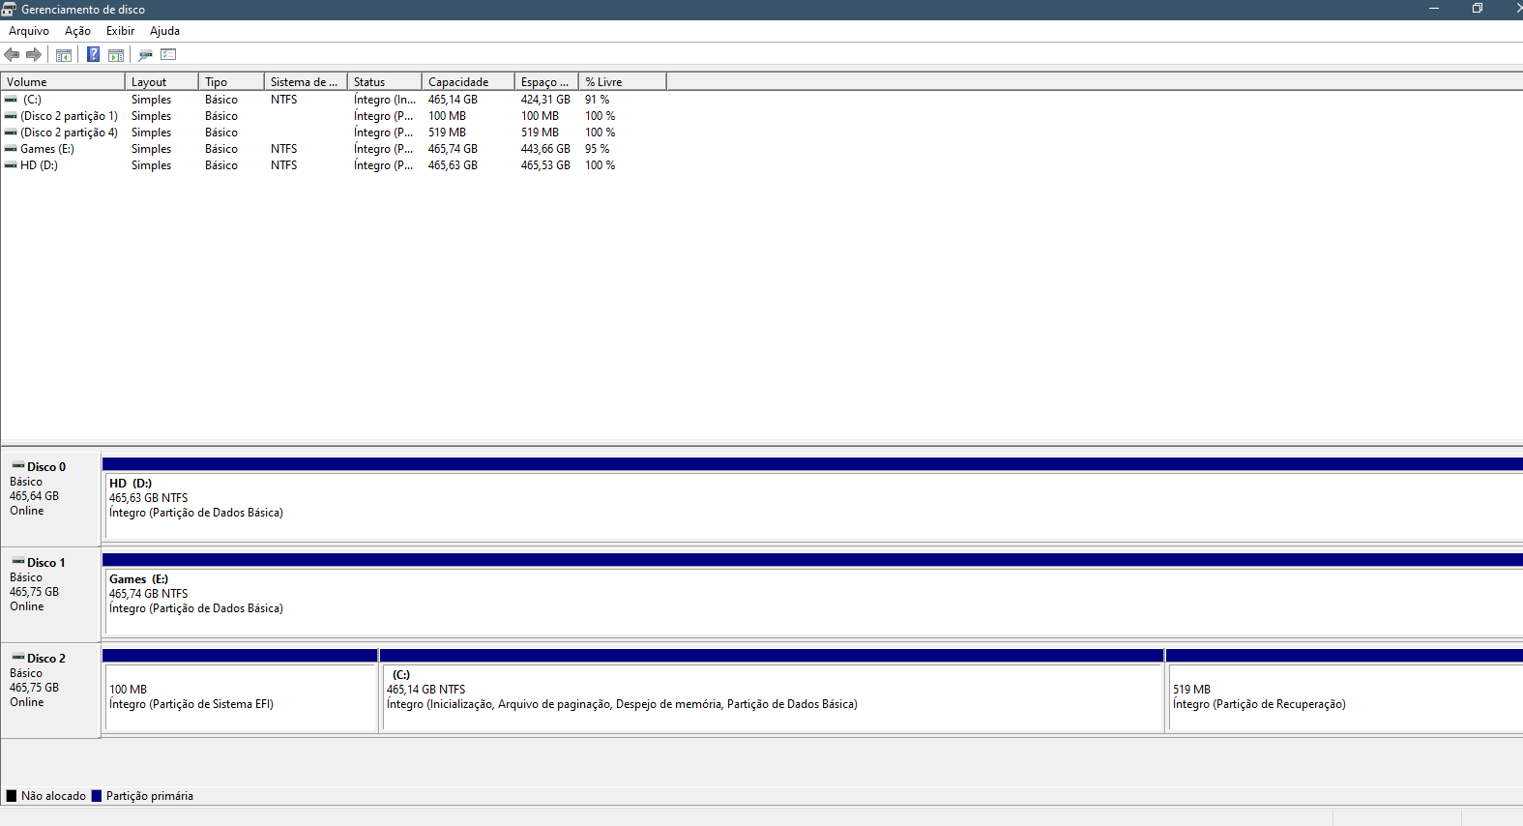Minimize the Gerenciamento de disco window

click(1433, 9)
